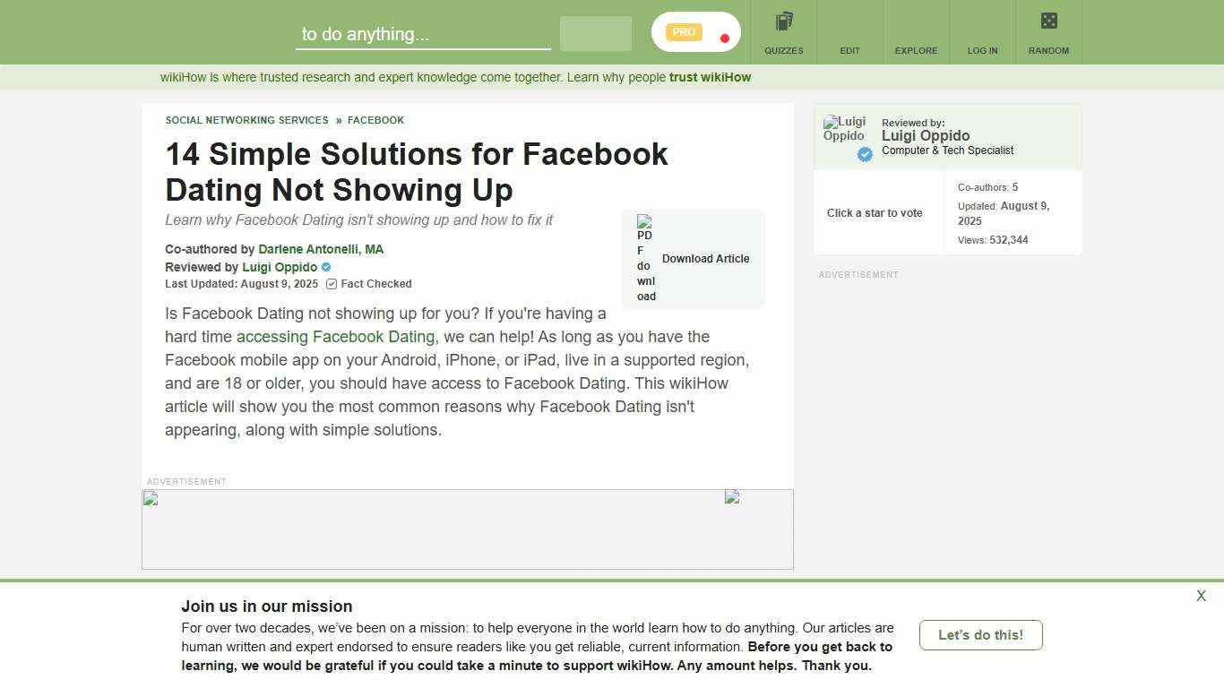Select the Edit icon in top navigation
The image size is (1224, 688).
[849, 32]
